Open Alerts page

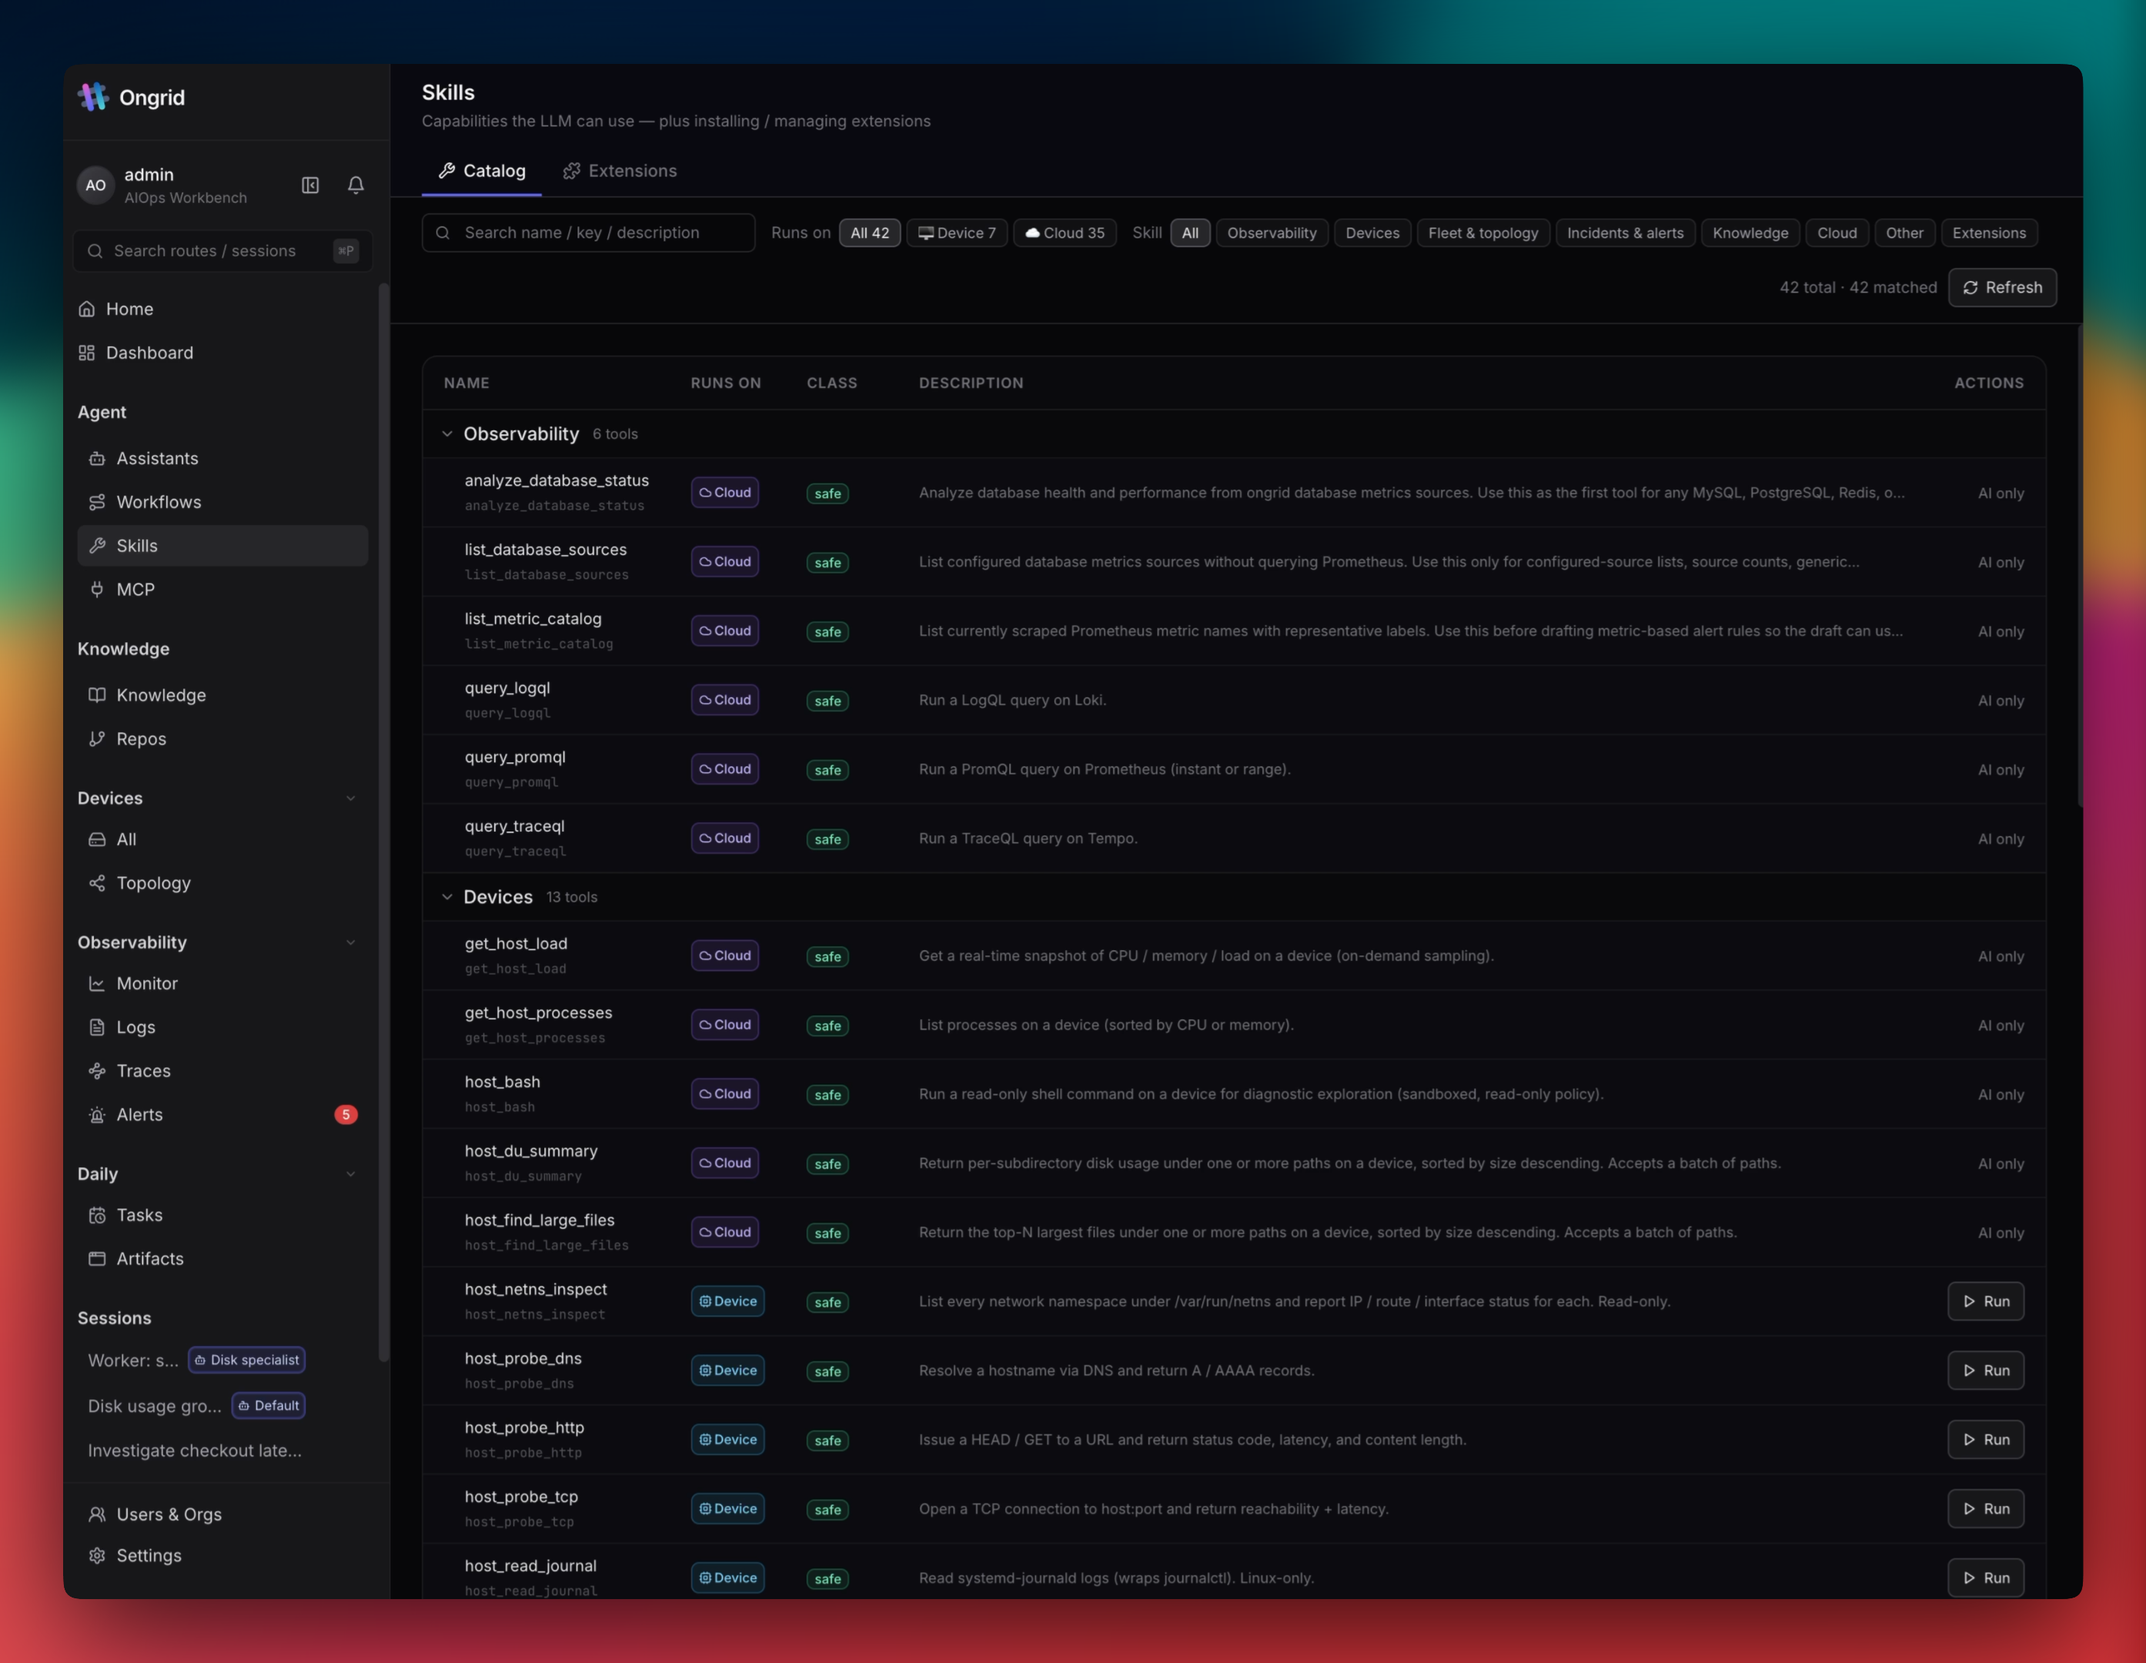[x=222, y=1115]
